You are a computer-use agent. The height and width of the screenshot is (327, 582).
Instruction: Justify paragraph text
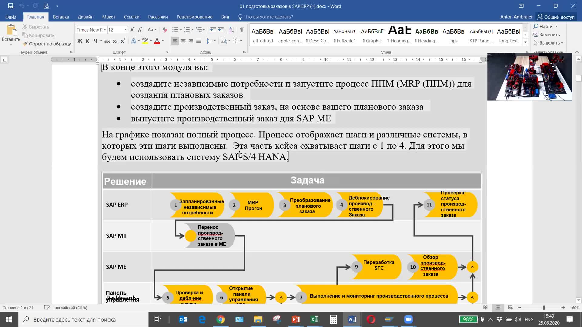pos(199,41)
